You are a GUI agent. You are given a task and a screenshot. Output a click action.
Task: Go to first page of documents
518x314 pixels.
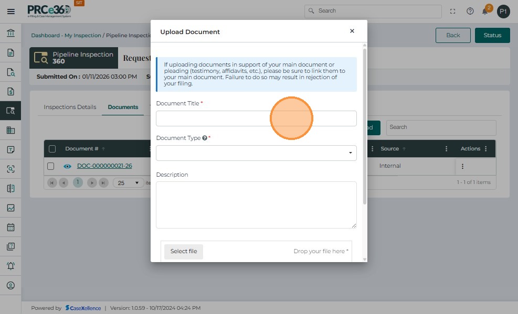tap(52, 183)
